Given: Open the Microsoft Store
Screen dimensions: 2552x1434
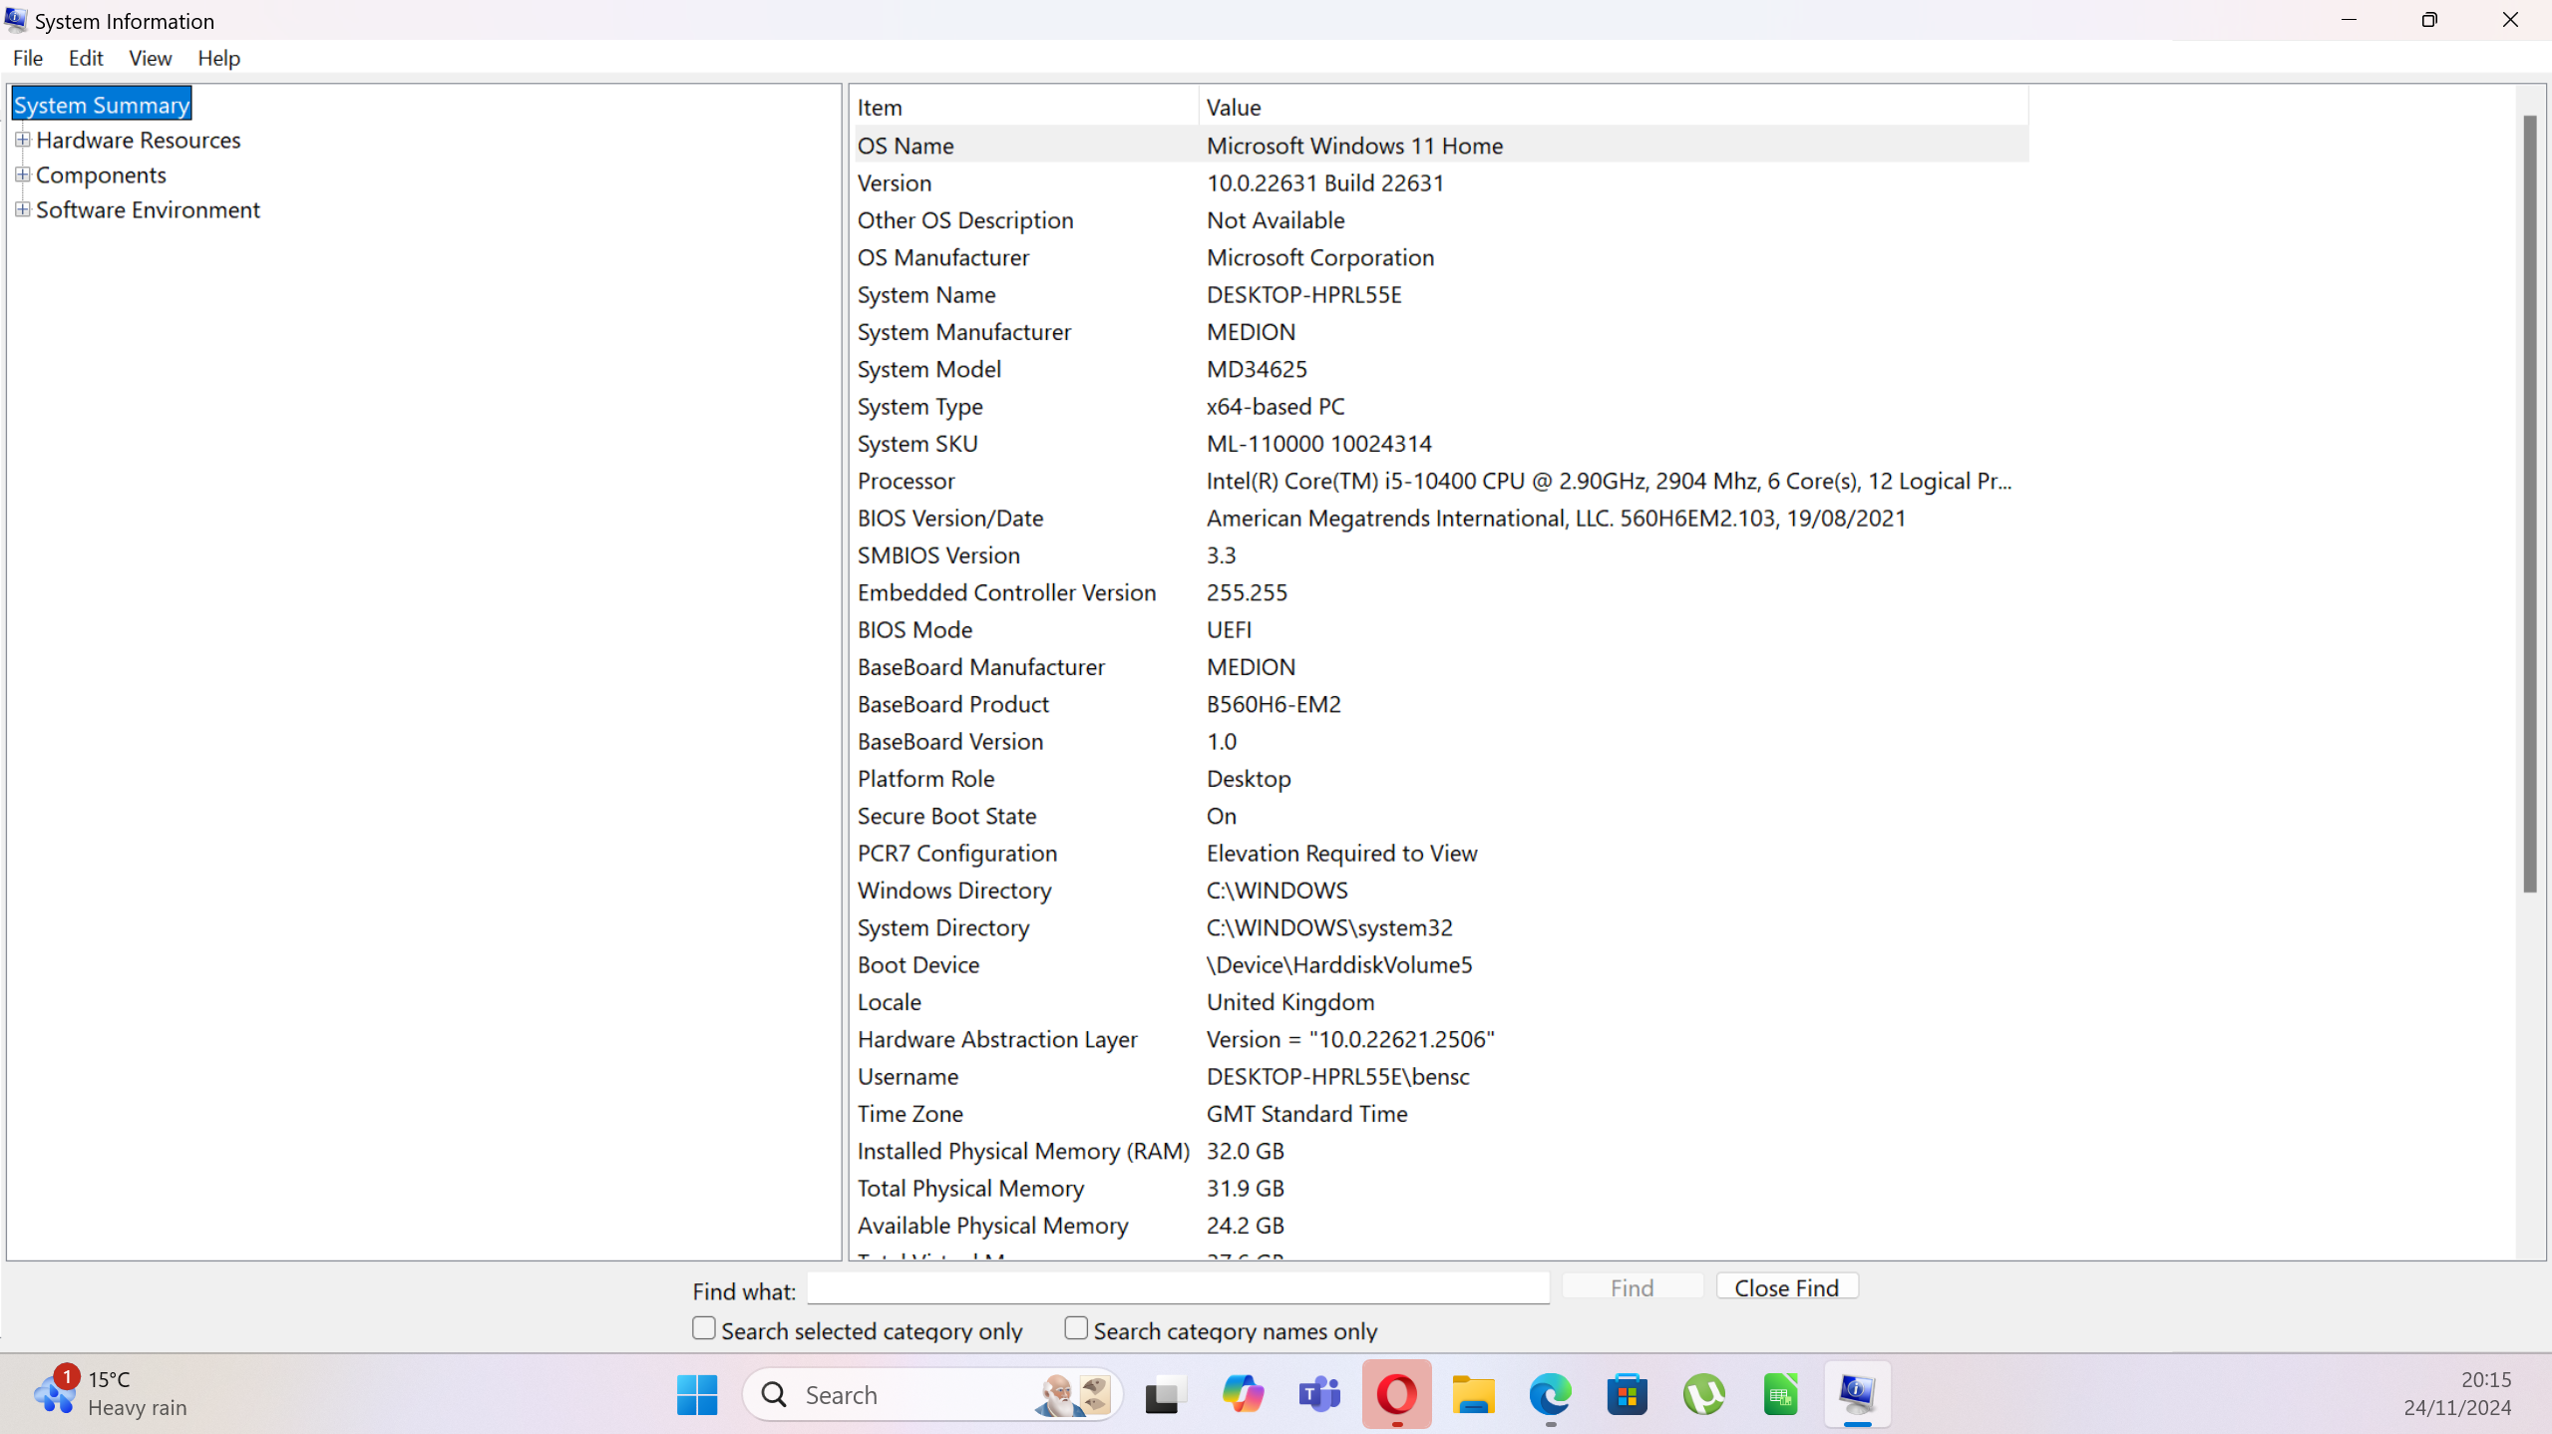Looking at the screenshot, I should [x=1627, y=1393].
